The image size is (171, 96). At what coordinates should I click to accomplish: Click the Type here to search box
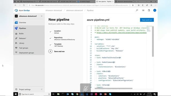34,94
